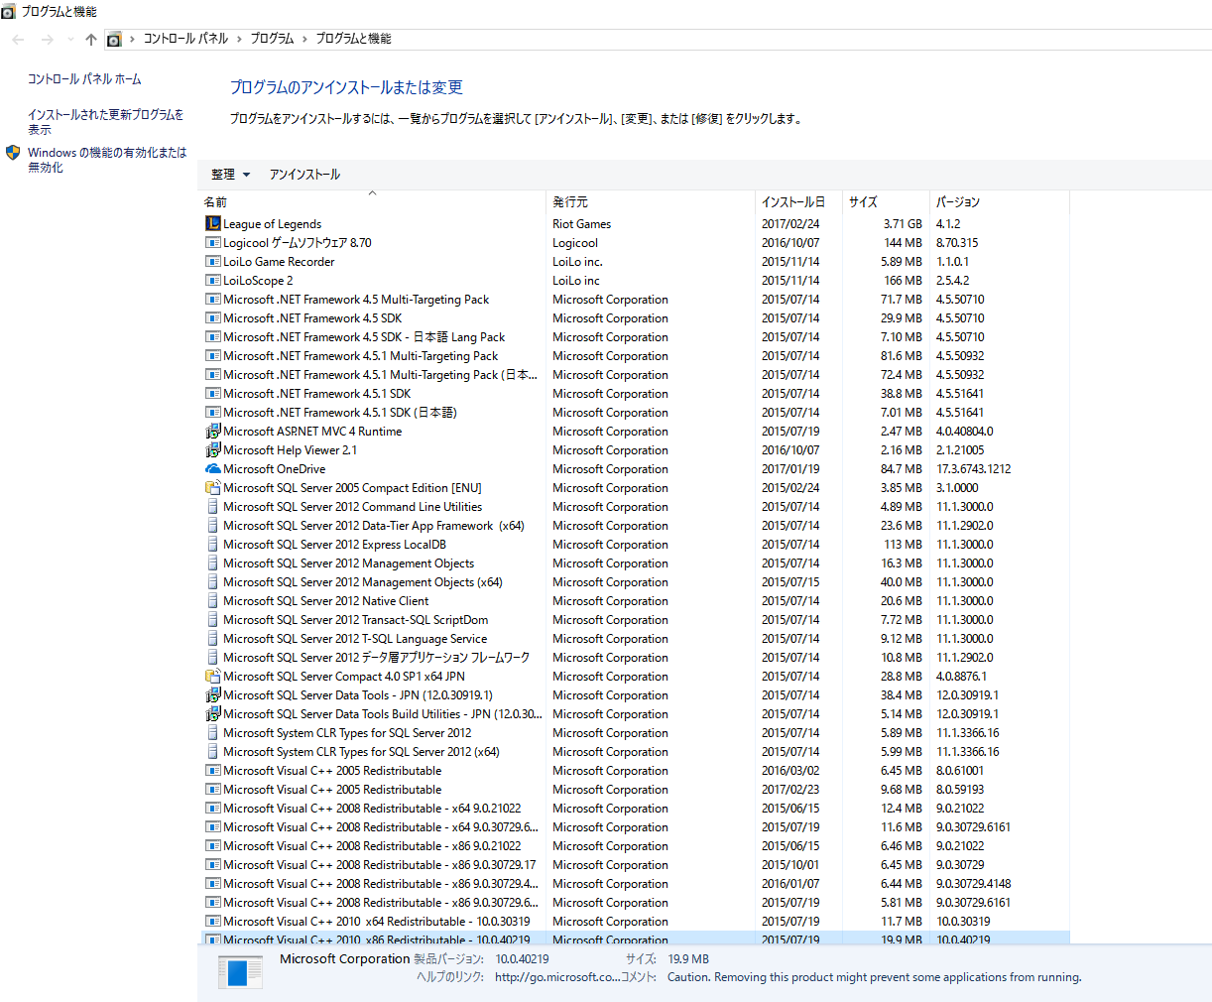The image size is (1212, 1002).
Task: Sort by バージョン column header
Action: (1000, 201)
